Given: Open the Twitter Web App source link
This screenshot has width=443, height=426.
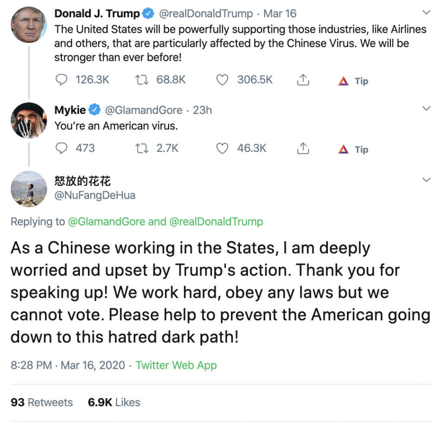Looking at the screenshot, I should 176,365.
